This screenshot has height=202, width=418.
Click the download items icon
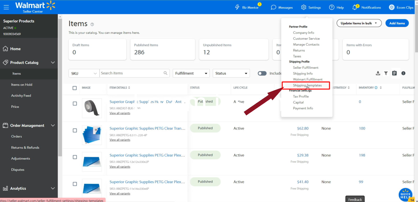(x=378, y=73)
